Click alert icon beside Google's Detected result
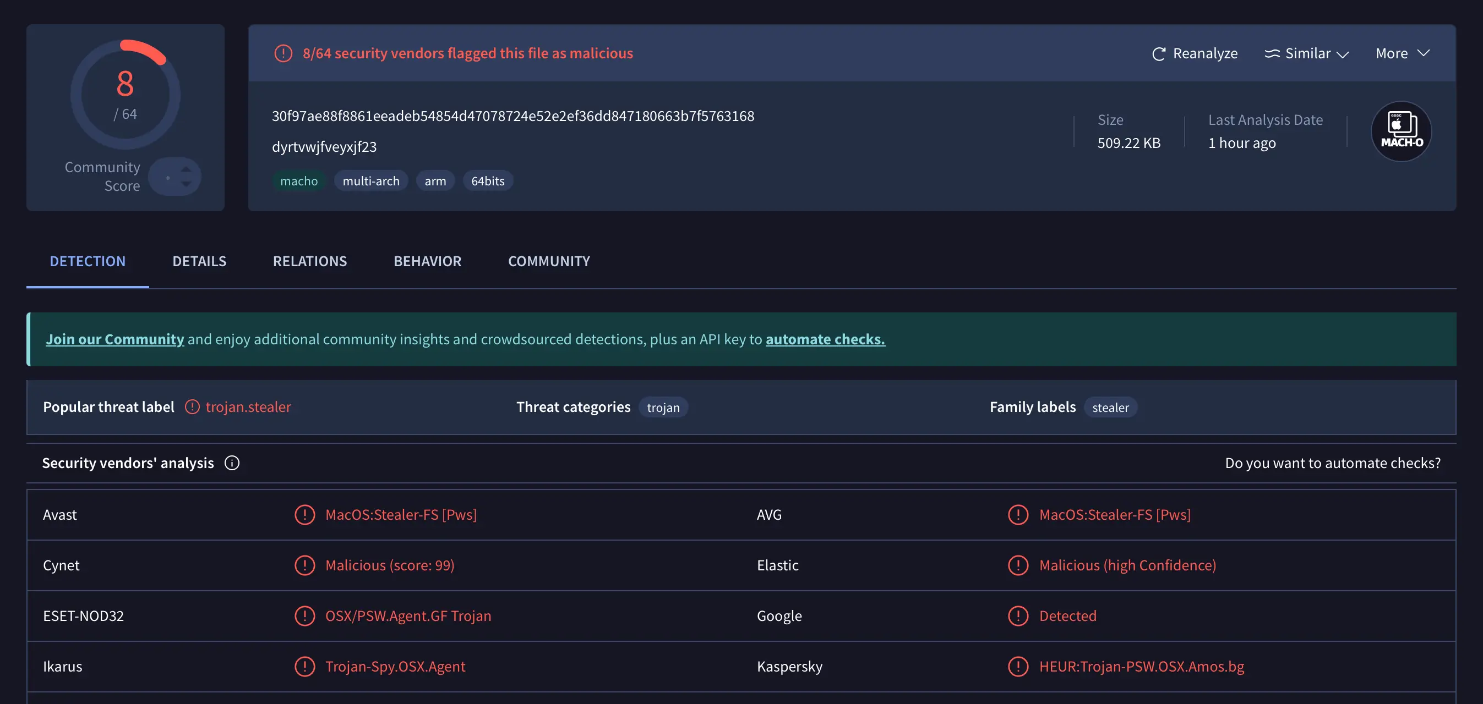Viewport: 1483px width, 704px height. 1018,616
